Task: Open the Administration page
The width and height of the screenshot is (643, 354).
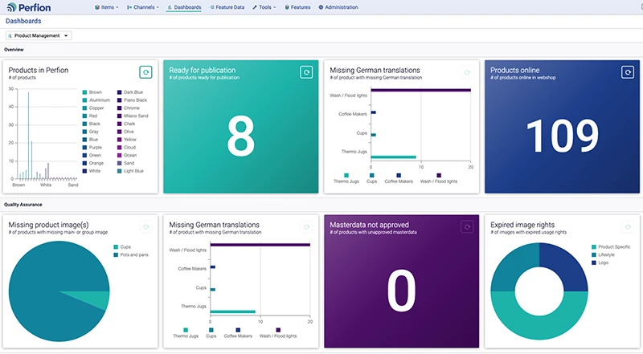Action: click(x=338, y=7)
